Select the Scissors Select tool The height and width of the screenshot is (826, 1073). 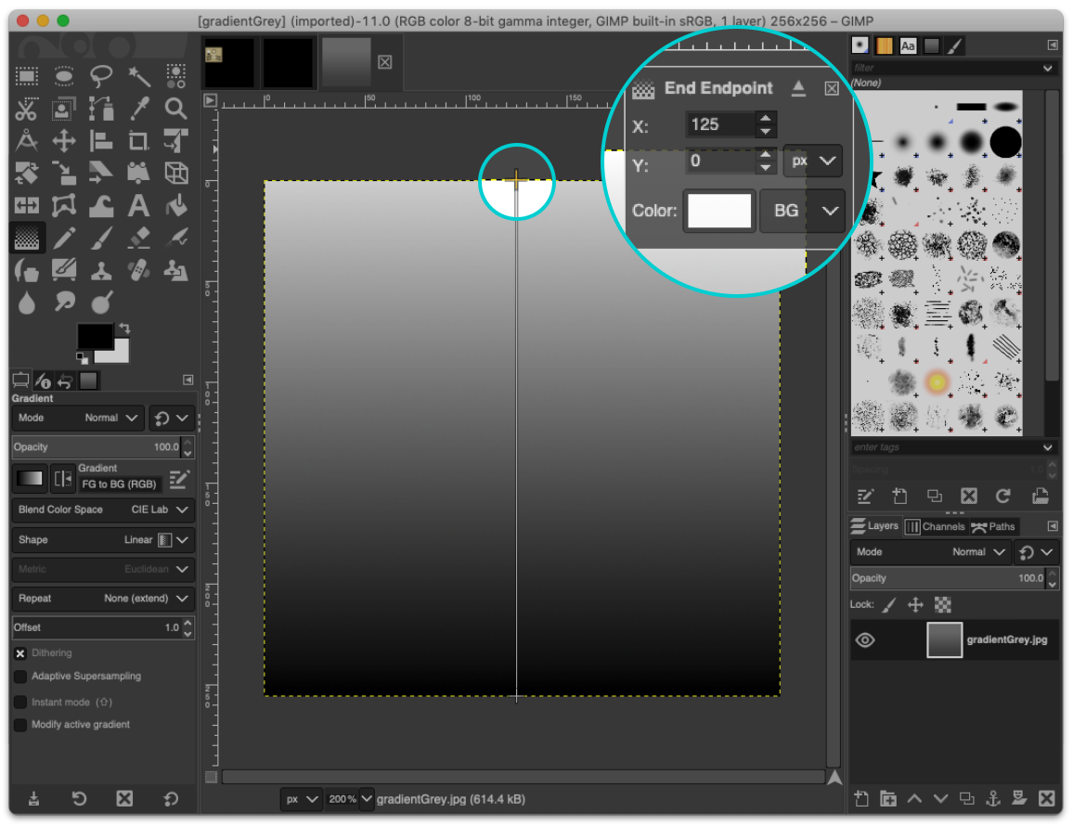[27, 109]
